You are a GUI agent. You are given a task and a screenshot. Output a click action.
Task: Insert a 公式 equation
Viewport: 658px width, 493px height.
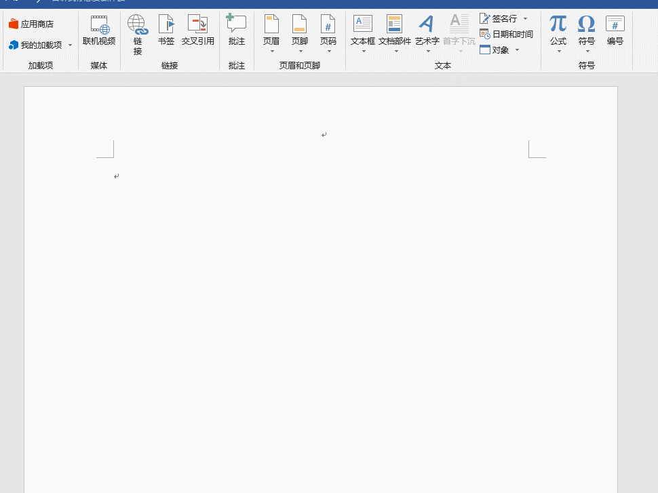coord(558,31)
